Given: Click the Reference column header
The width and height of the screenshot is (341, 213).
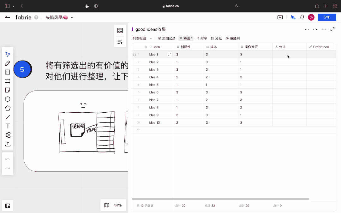Looking at the screenshot, I should click(x=321, y=47).
